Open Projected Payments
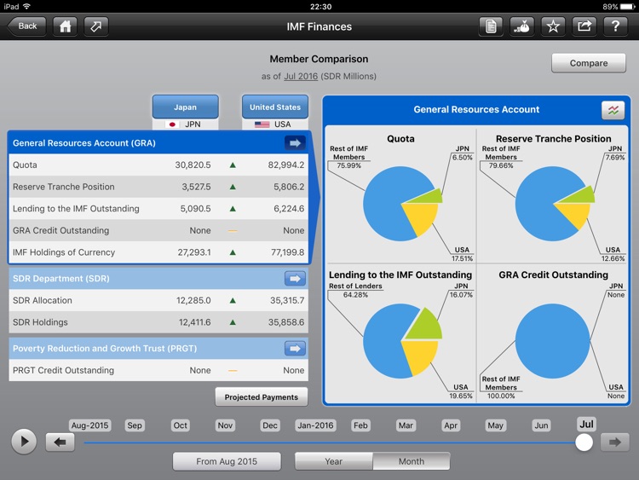 [262, 396]
